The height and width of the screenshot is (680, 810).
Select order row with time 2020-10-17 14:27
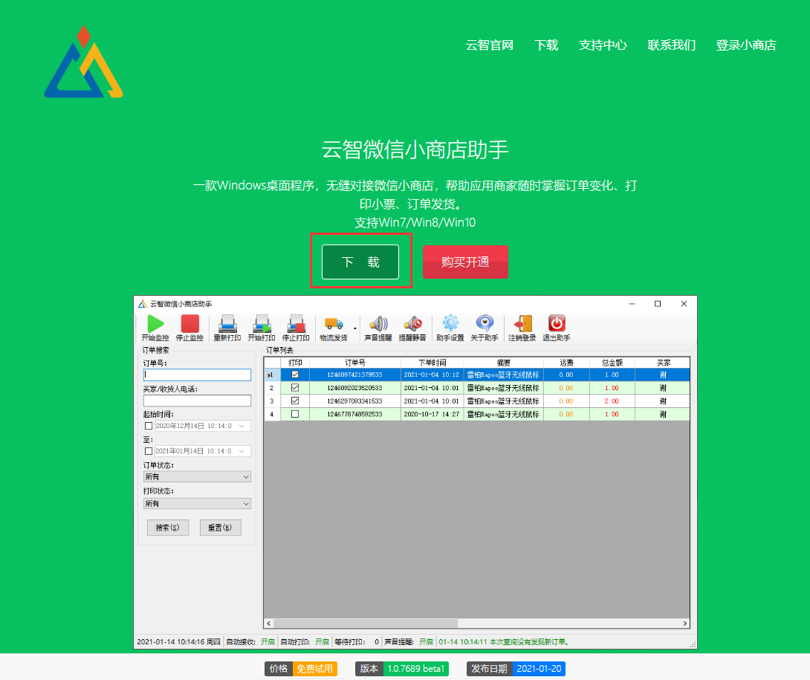477,414
